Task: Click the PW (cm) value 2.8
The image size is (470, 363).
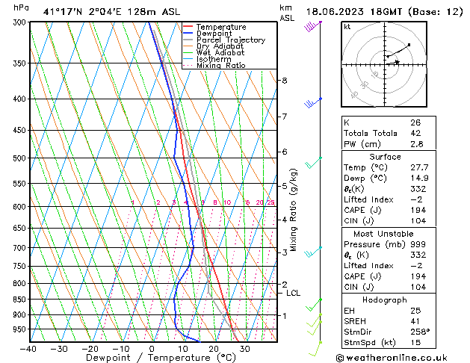Action: click(x=417, y=144)
